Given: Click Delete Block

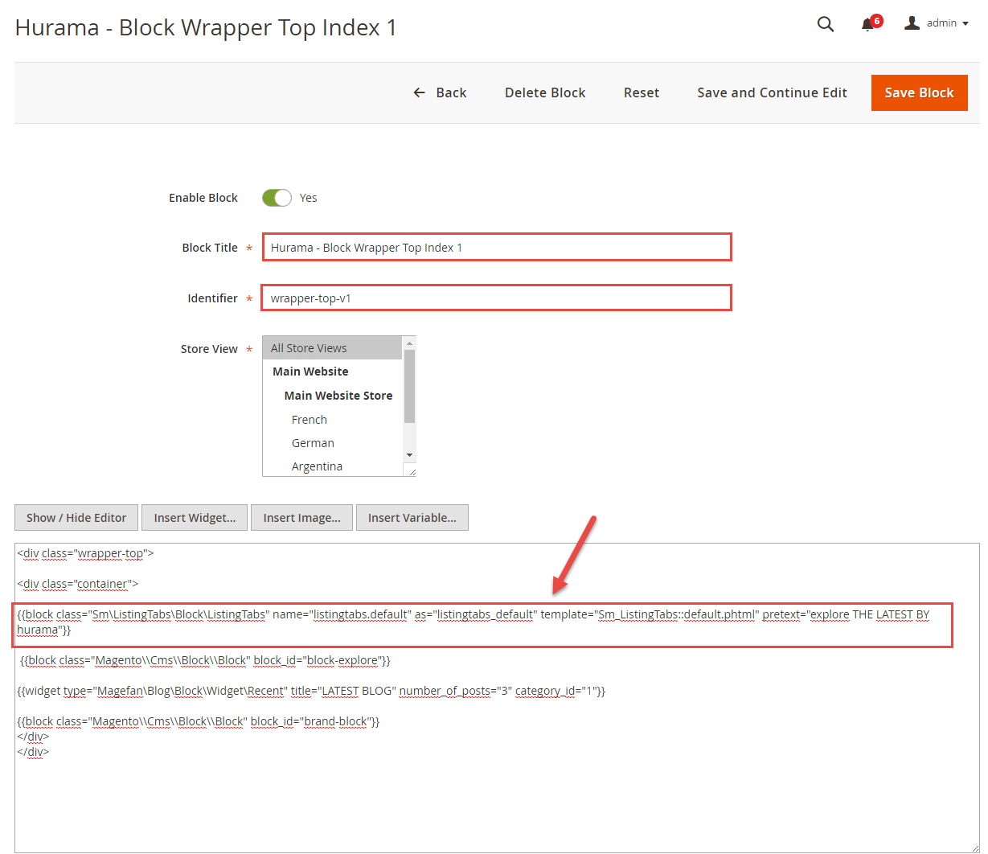Looking at the screenshot, I should point(545,92).
